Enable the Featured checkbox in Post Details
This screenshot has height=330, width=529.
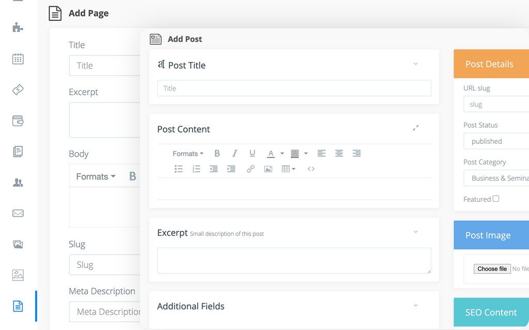click(x=495, y=199)
